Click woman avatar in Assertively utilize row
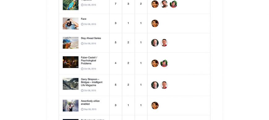The width and height of the screenshot is (269, 120). pos(155,106)
